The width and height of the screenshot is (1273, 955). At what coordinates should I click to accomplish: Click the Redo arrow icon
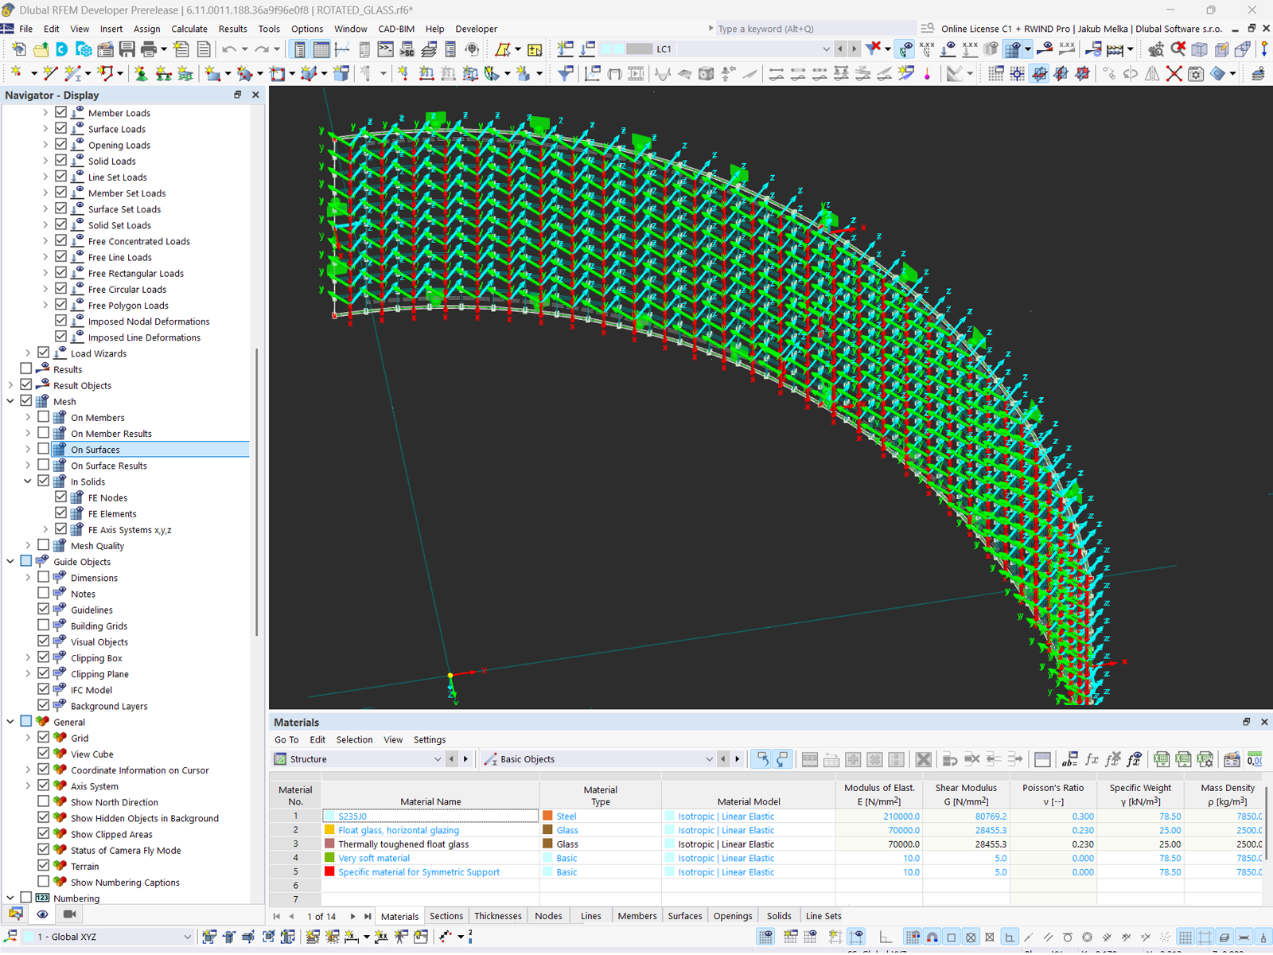262,49
